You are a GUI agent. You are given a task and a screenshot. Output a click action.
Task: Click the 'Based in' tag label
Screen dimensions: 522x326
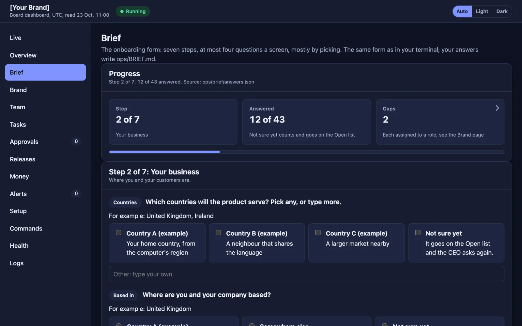124,295
